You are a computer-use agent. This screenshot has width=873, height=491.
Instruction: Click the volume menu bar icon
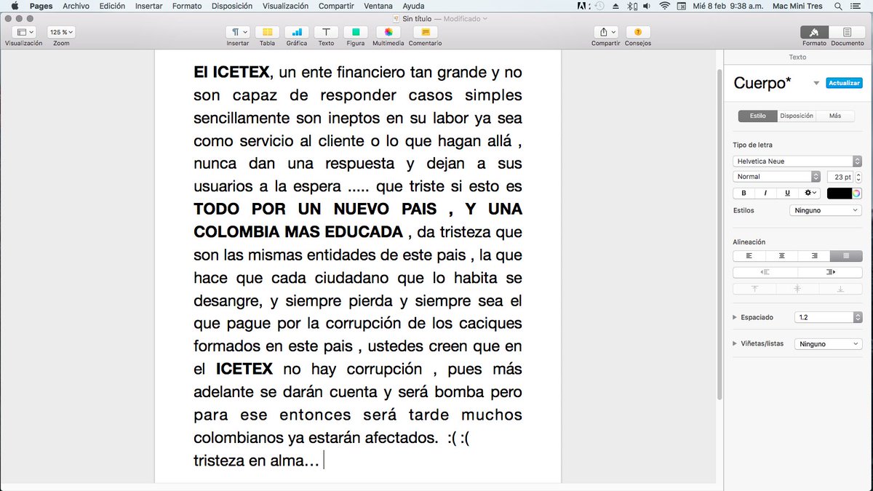point(647,6)
